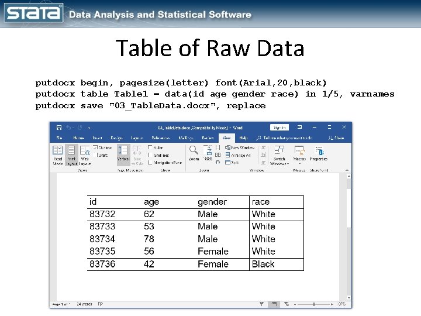Select Side to Side page movement
Image resolution: width=421 pixels, height=316 pixels.
(137, 155)
